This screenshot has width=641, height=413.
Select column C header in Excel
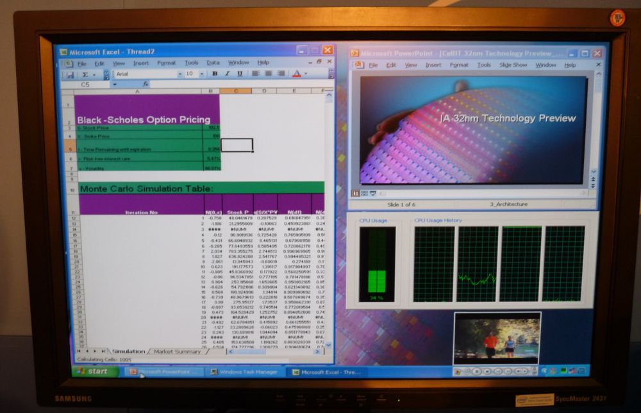tap(235, 91)
